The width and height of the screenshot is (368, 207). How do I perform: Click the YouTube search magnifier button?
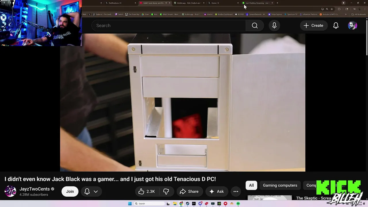tap(255, 26)
